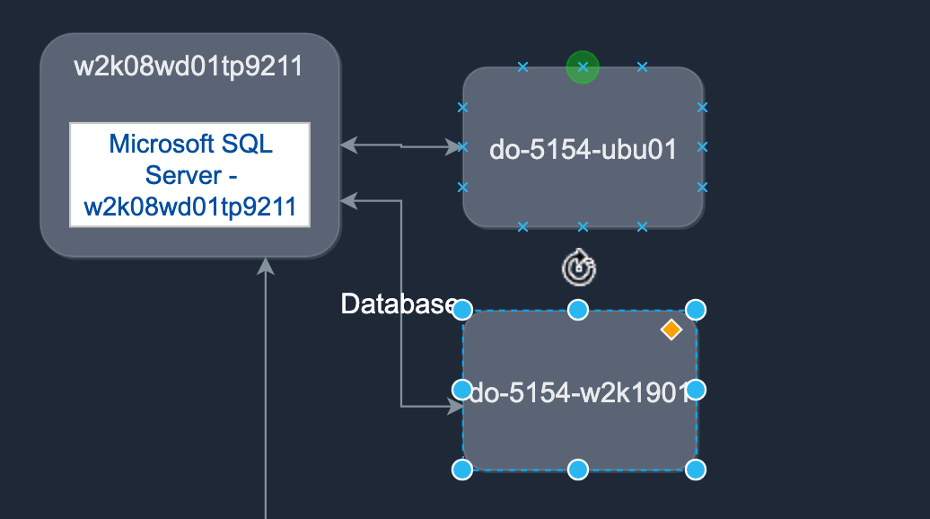Select the bidirectional arrow between do-5154-ubu01 and the server
The image size is (930, 519).
[x=398, y=145]
